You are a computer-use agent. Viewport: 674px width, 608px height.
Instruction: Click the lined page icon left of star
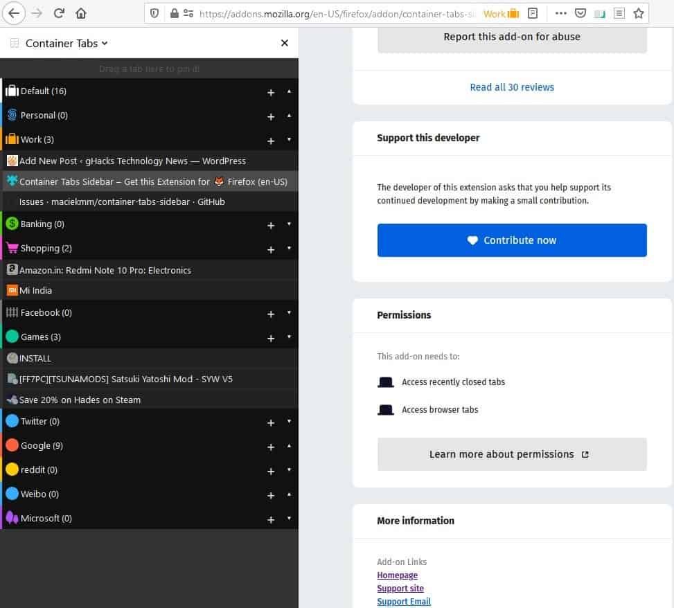tap(619, 13)
